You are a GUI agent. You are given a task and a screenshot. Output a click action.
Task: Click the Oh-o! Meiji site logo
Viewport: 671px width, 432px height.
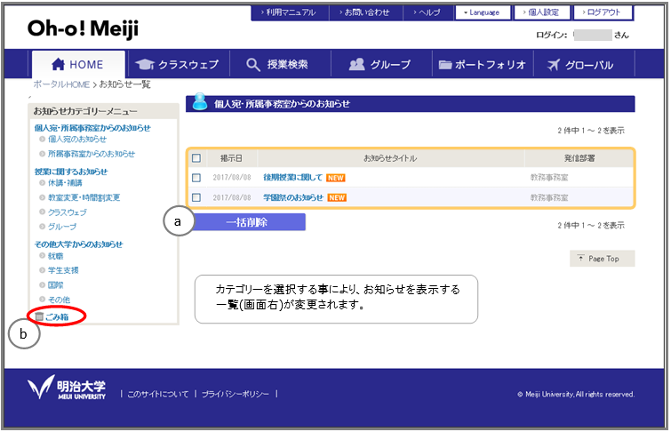coord(83,28)
